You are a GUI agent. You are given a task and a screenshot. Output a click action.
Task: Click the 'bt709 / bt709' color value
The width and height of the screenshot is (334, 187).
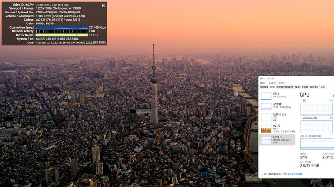45,24
